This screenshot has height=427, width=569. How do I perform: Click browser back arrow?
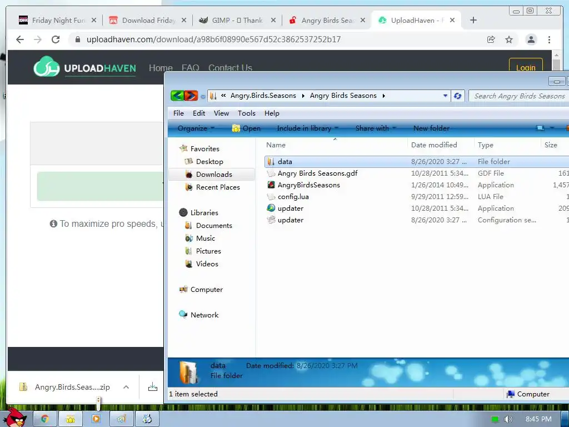pos(20,39)
